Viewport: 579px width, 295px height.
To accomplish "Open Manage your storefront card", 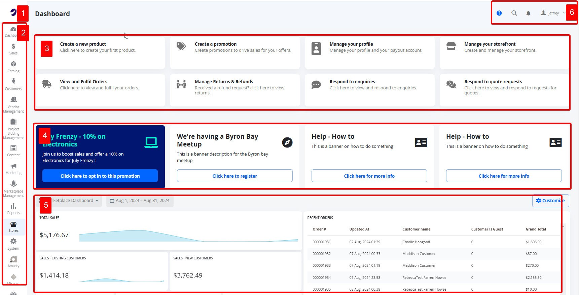I will [x=504, y=52].
